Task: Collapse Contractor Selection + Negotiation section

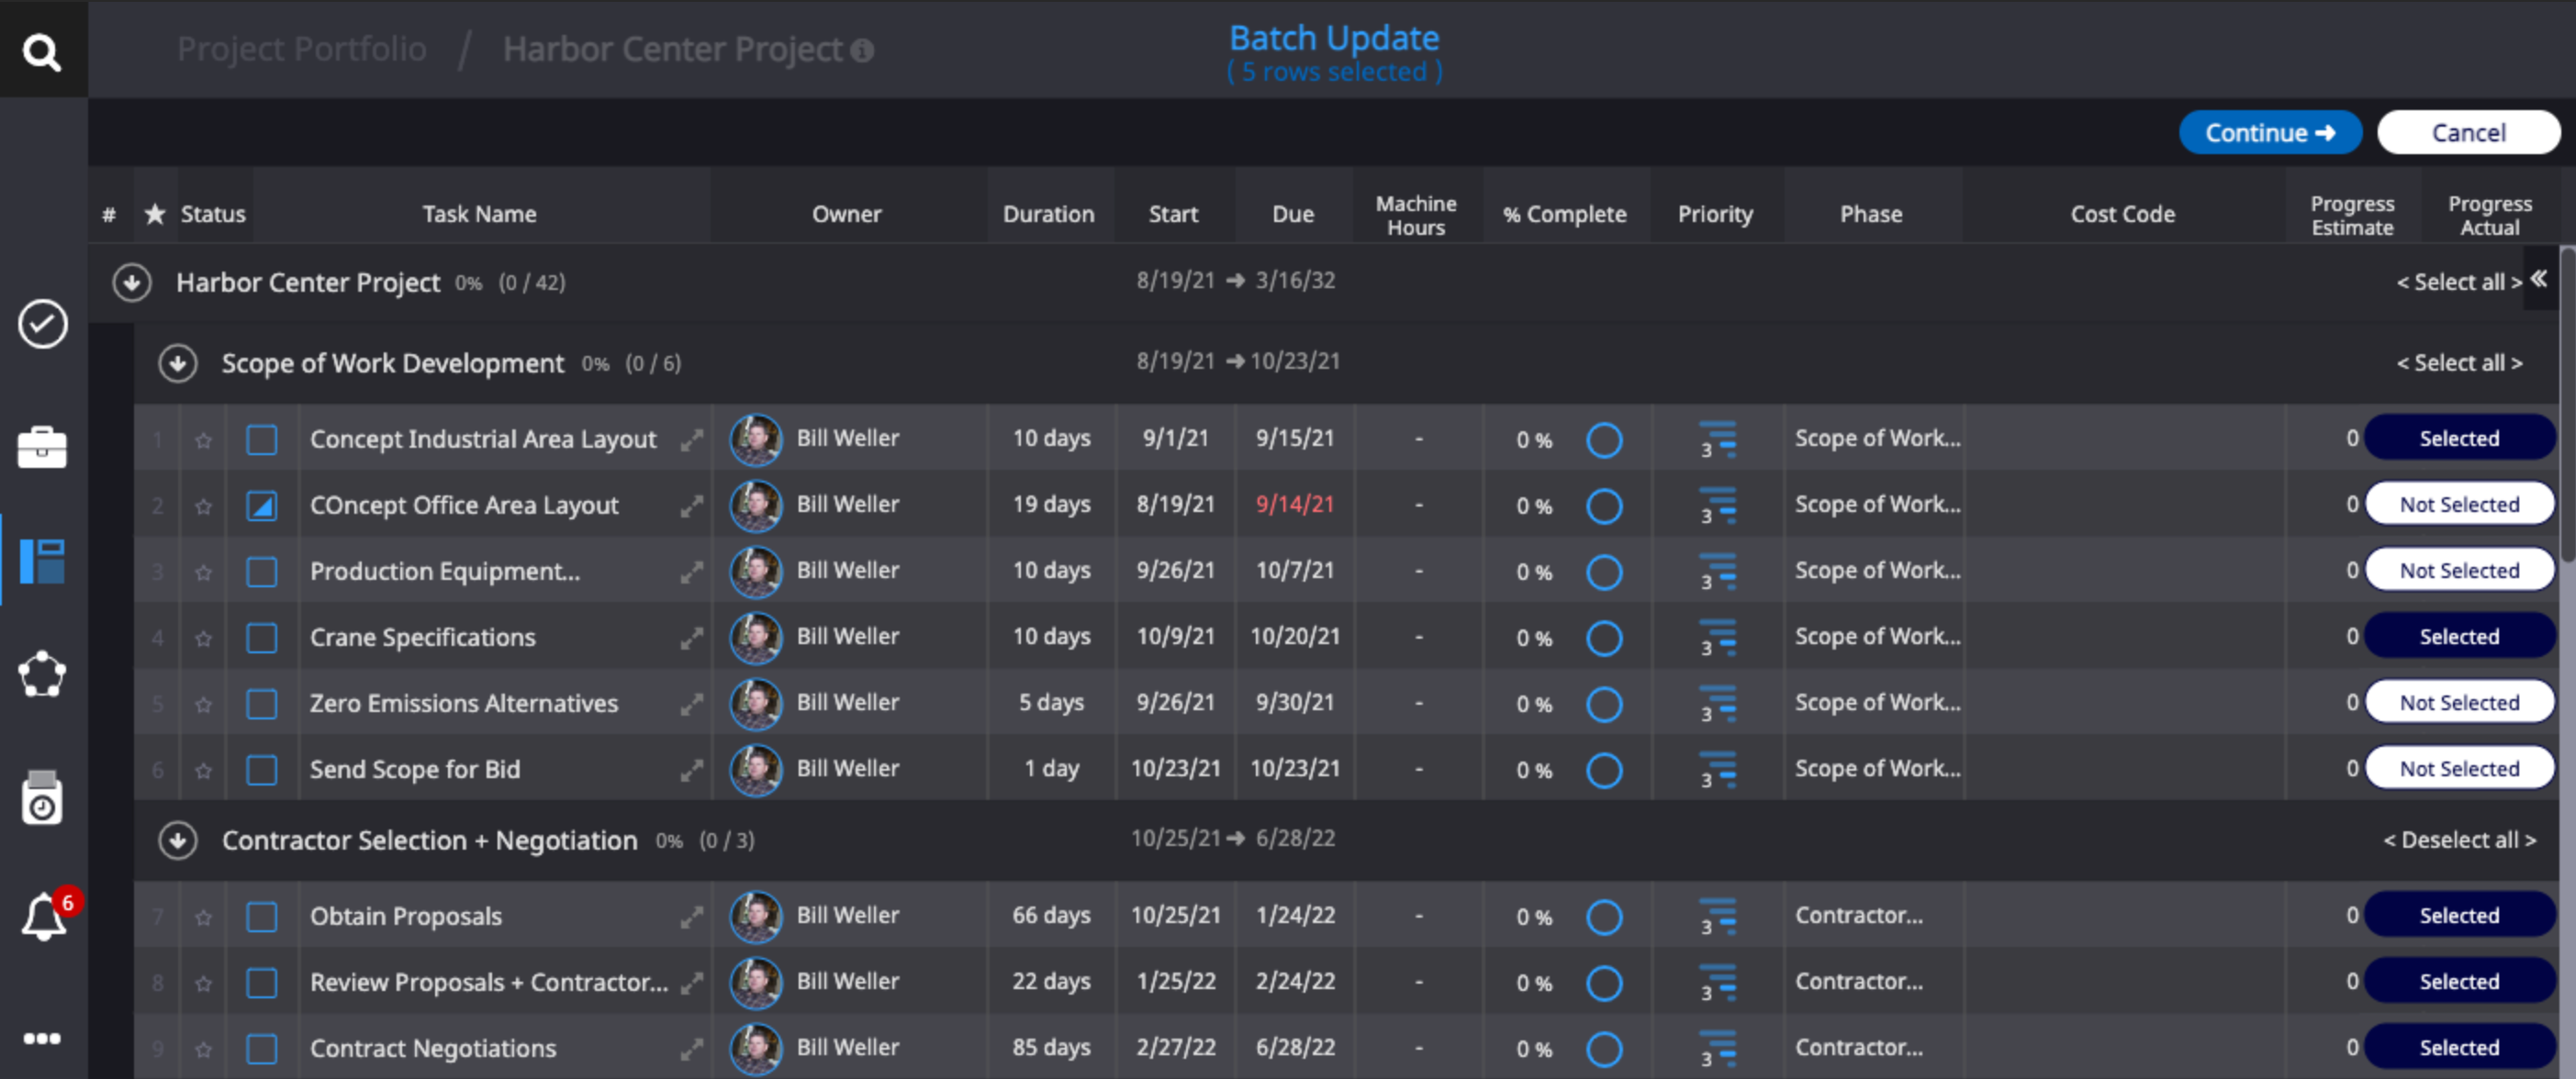Action: [x=178, y=840]
